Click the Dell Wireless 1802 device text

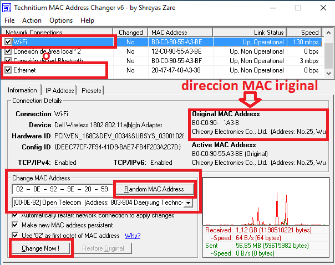[108, 125]
